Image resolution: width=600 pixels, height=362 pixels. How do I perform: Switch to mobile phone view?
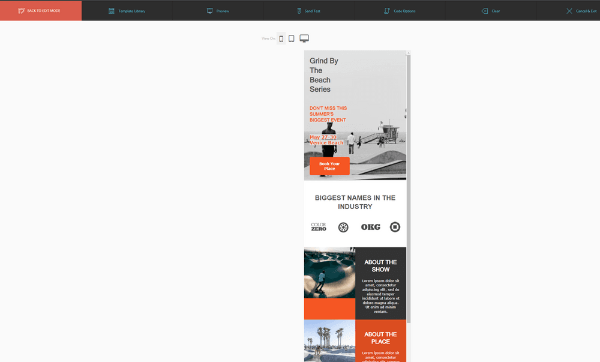point(281,38)
